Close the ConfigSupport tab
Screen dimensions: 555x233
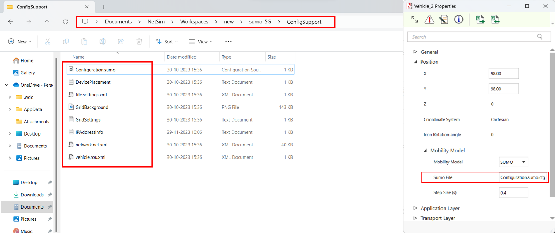pyautogui.click(x=87, y=7)
